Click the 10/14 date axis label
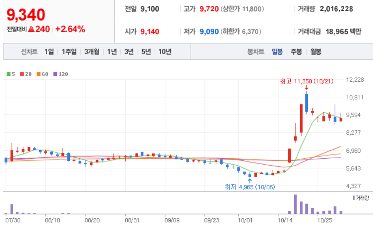The width and height of the screenshot is (373, 231). 285,220
